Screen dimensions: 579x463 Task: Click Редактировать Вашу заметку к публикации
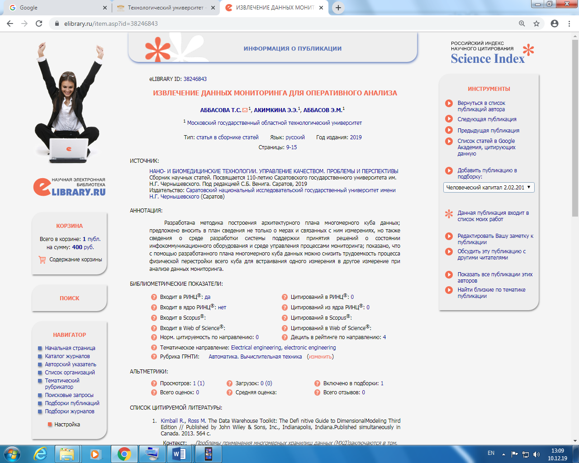click(x=495, y=239)
